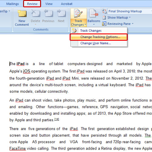The height and width of the screenshot is (152, 152).
Task: Click "by Apple and third parties." text
Action: coord(32,120)
